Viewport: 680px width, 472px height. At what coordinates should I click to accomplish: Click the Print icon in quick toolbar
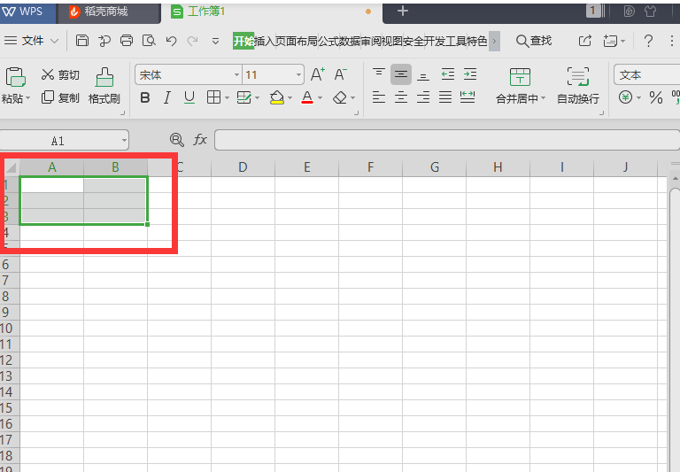127,41
